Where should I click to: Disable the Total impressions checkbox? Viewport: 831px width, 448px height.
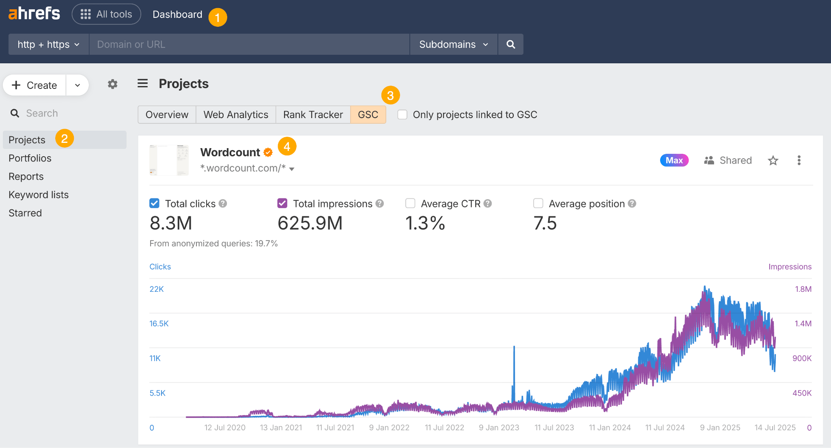[x=282, y=203]
